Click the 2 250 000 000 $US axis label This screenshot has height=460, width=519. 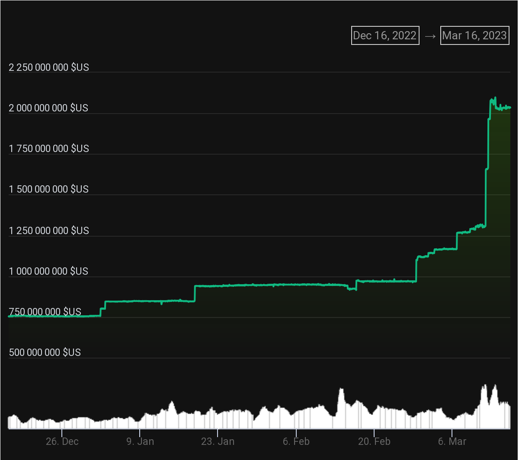pyautogui.click(x=49, y=67)
